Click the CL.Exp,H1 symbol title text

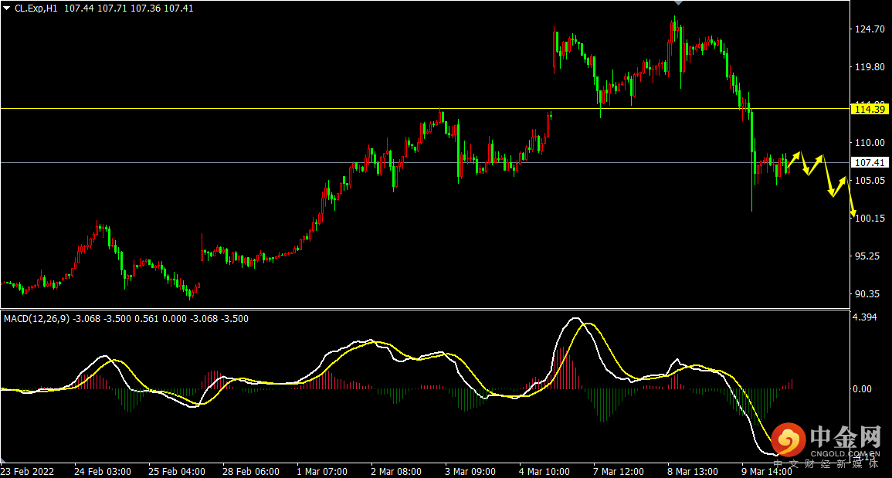click(x=36, y=8)
